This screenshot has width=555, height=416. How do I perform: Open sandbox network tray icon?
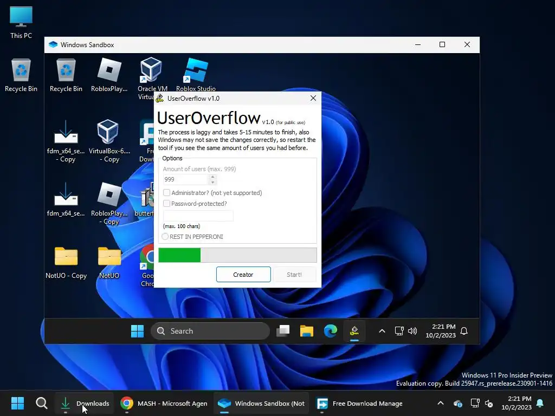pos(399,331)
